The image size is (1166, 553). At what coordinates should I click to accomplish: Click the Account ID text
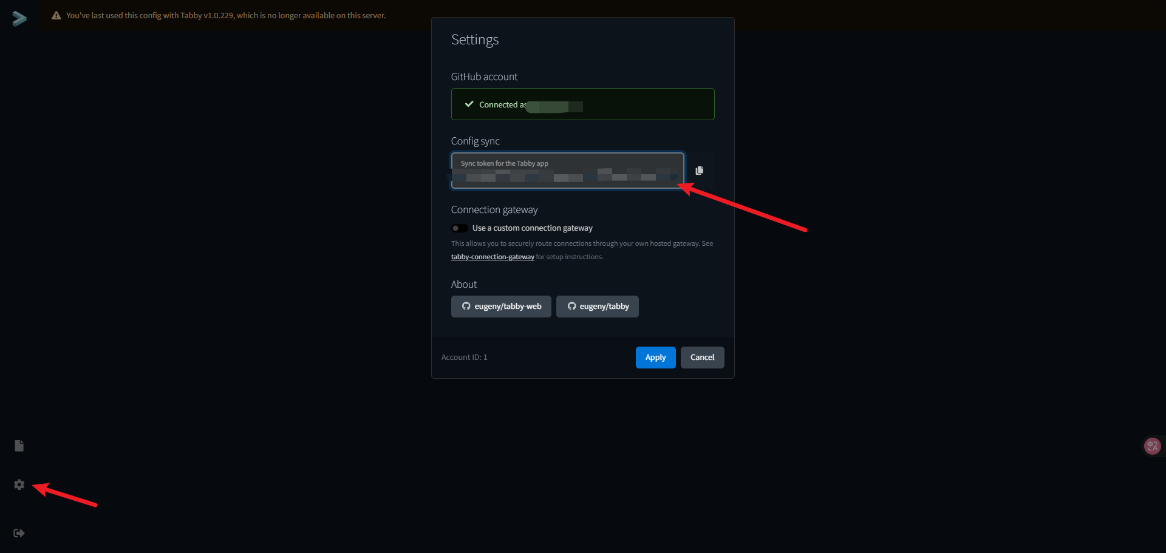pyautogui.click(x=464, y=358)
